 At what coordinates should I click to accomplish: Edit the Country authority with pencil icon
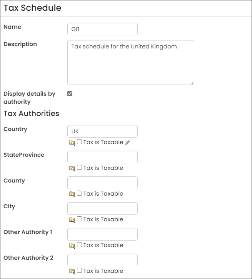pos(127,143)
